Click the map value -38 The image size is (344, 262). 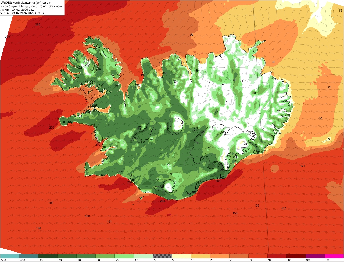[x=253, y=93]
